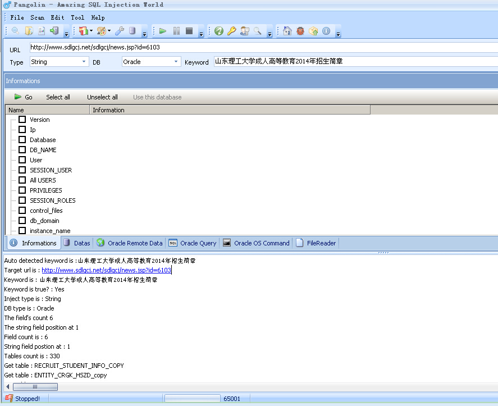Click Unselect all button

[x=102, y=97]
